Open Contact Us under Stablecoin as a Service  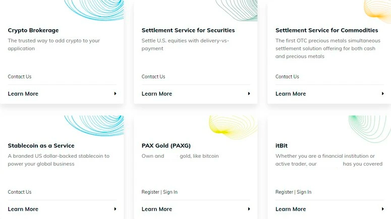20,192
